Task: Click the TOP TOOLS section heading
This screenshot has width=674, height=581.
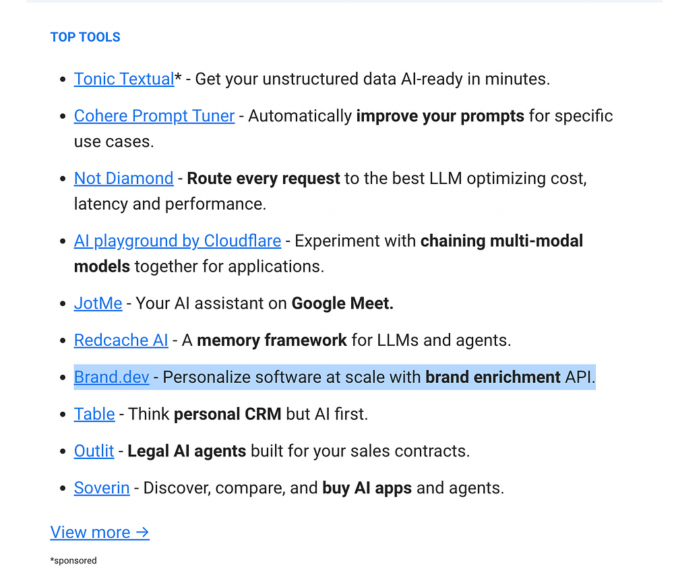Action: click(85, 37)
